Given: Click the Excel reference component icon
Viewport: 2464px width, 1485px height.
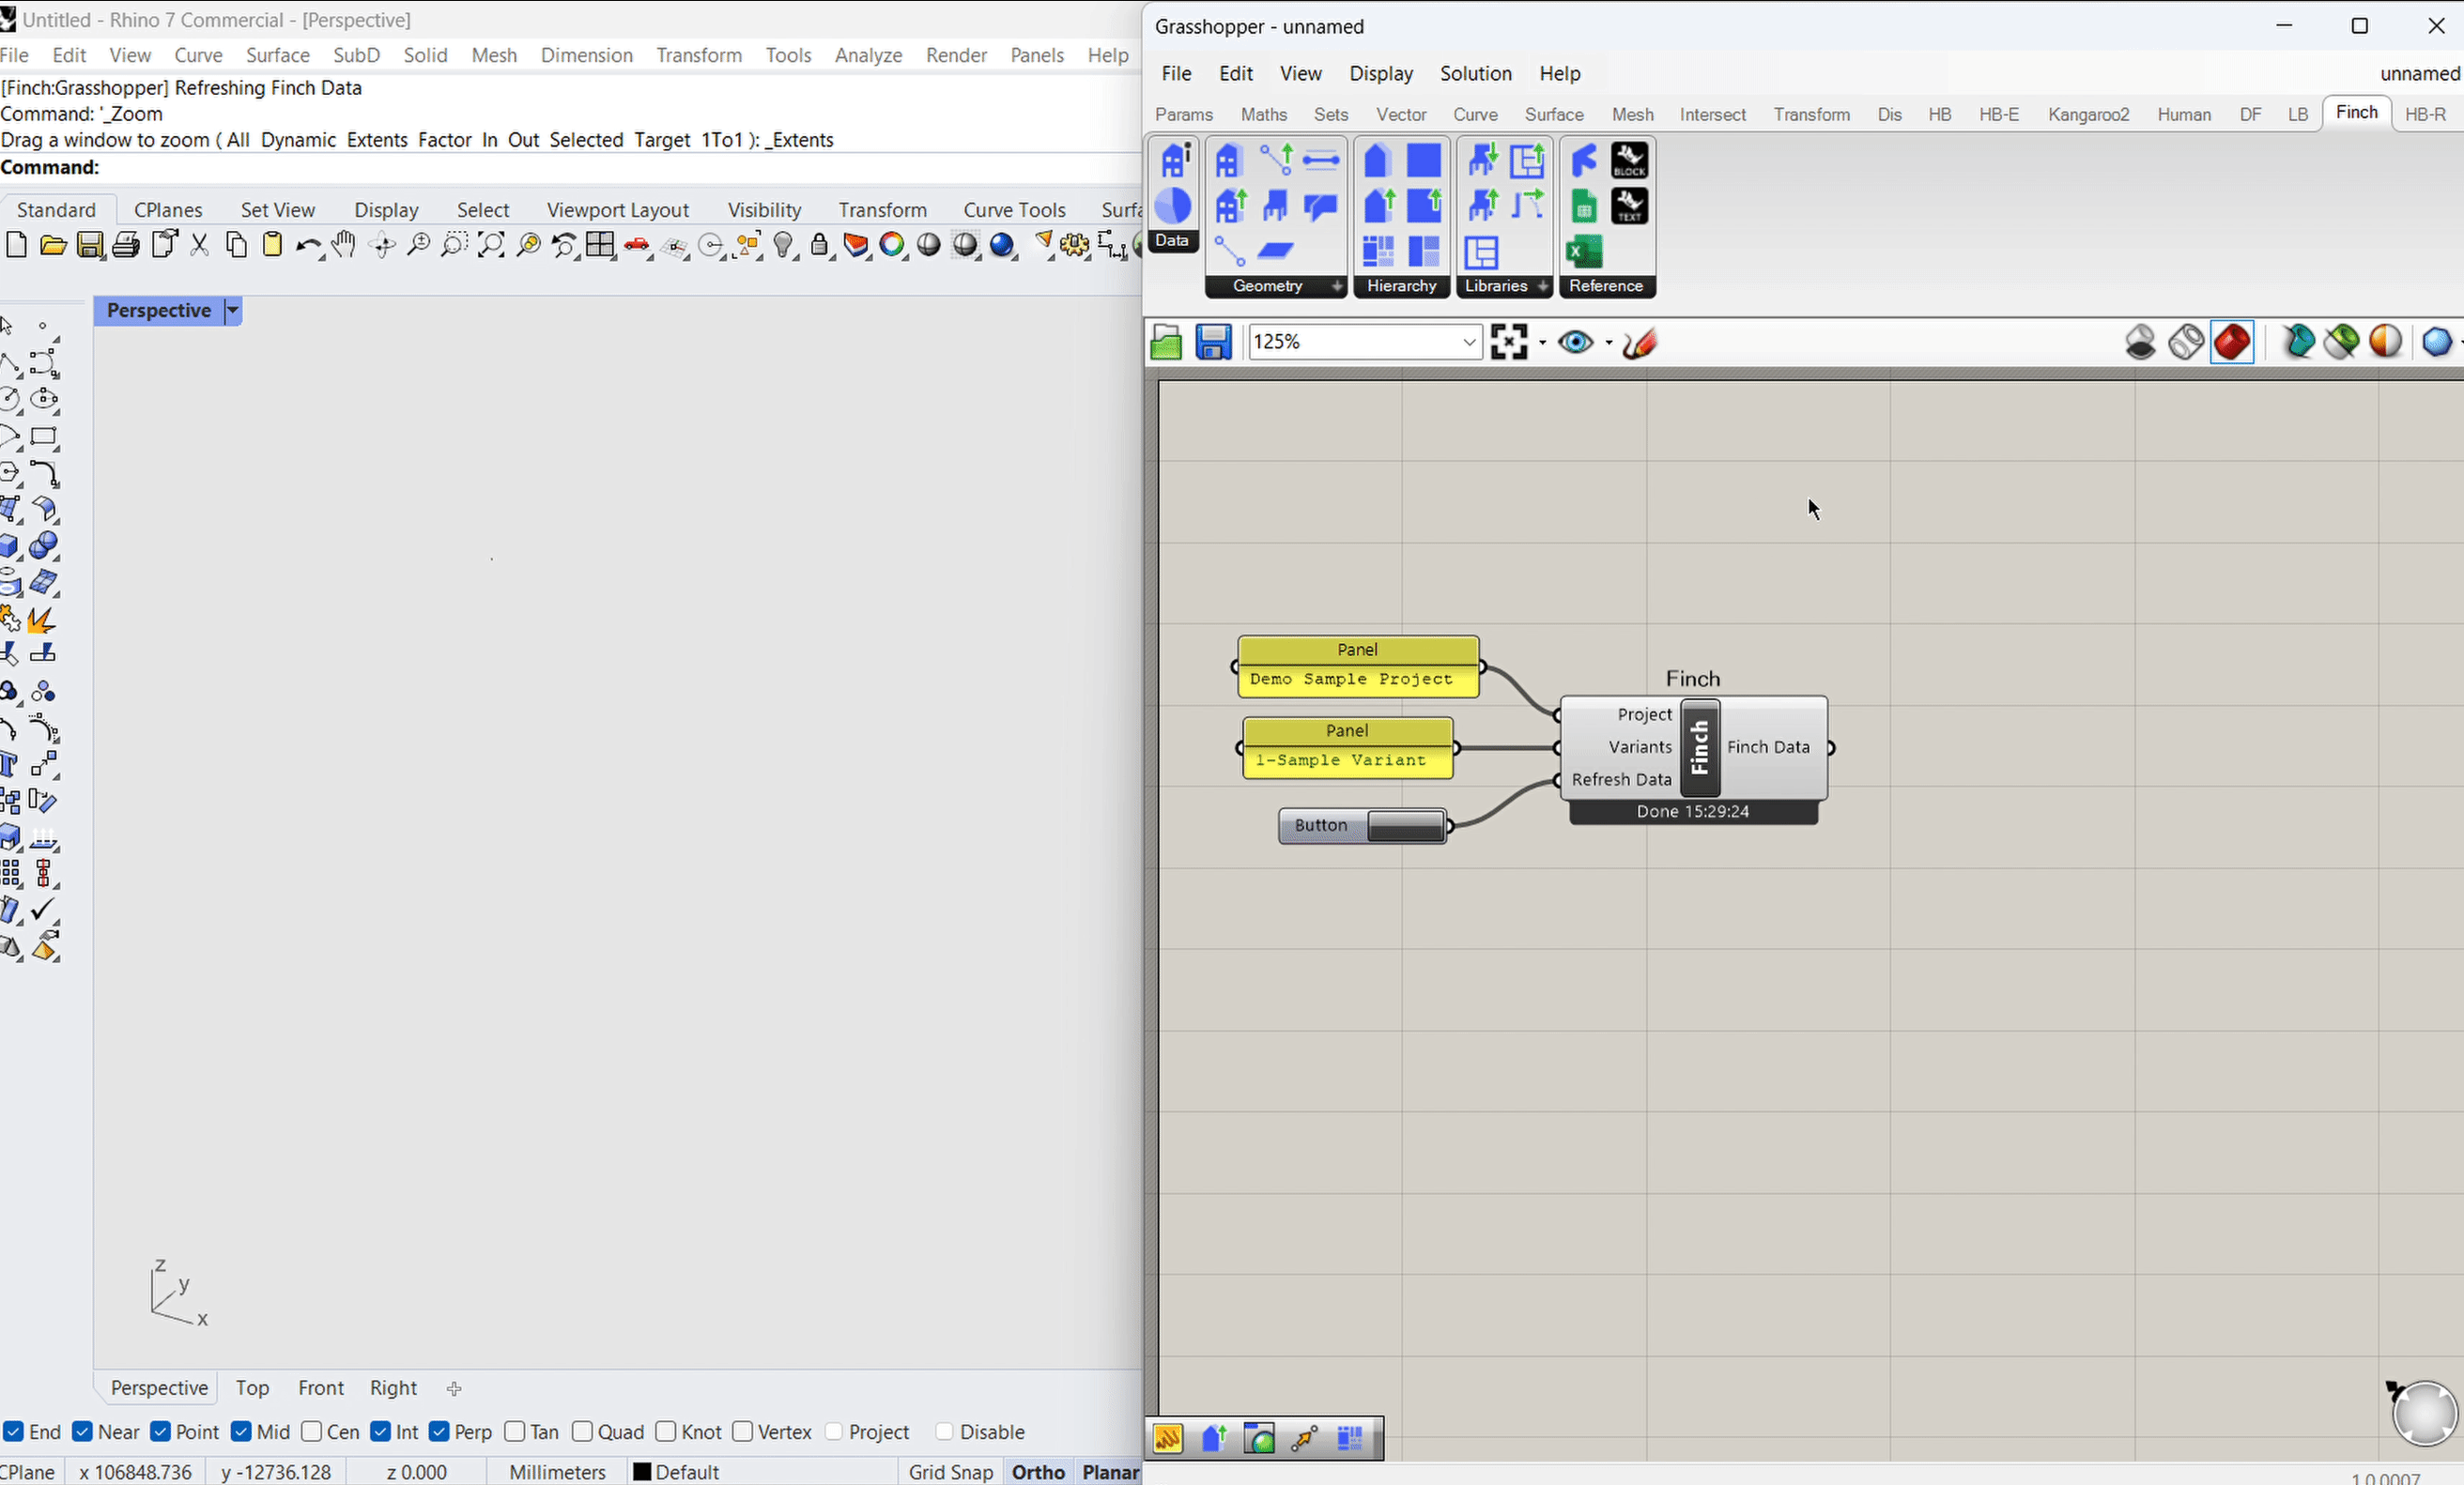Looking at the screenshot, I should pos(1584,252).
